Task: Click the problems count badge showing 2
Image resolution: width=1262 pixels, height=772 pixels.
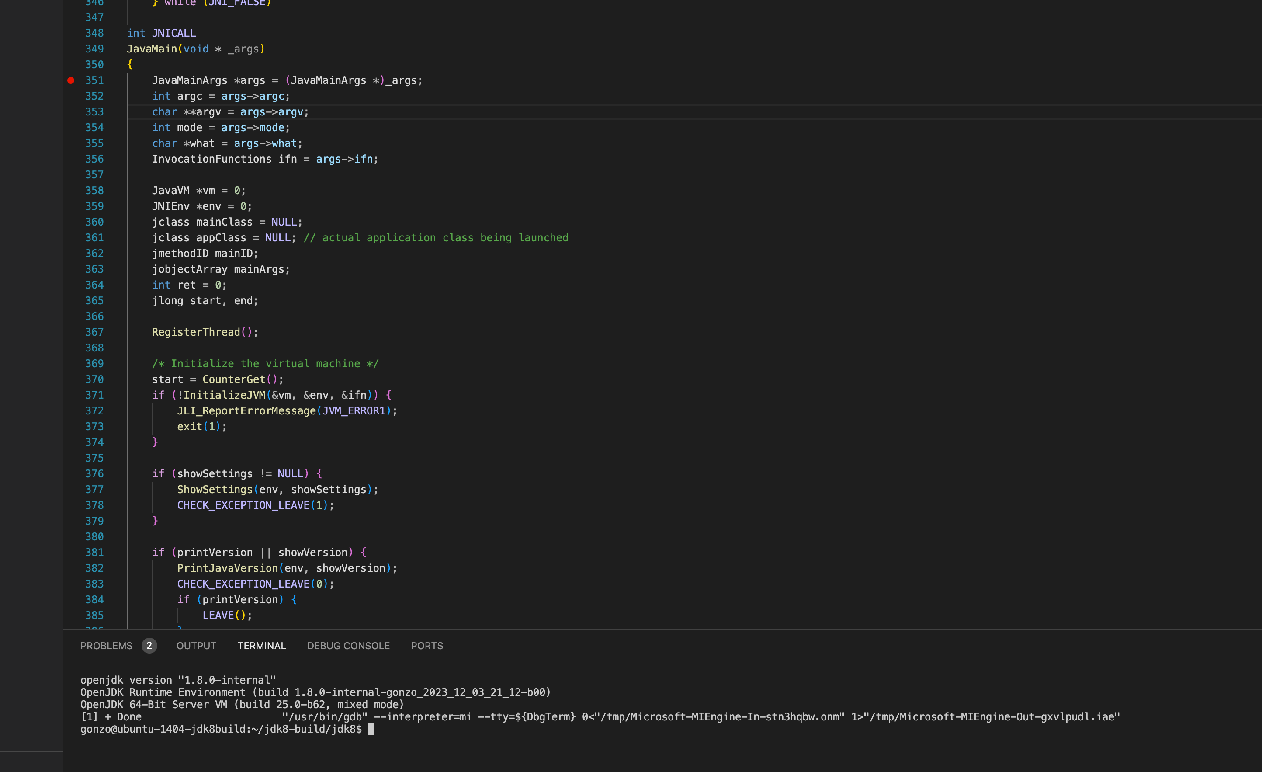Action: 149,646
